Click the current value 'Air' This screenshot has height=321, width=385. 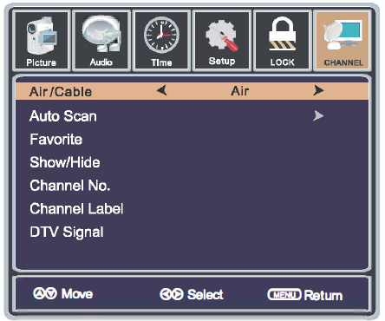(x=240, y=91)
